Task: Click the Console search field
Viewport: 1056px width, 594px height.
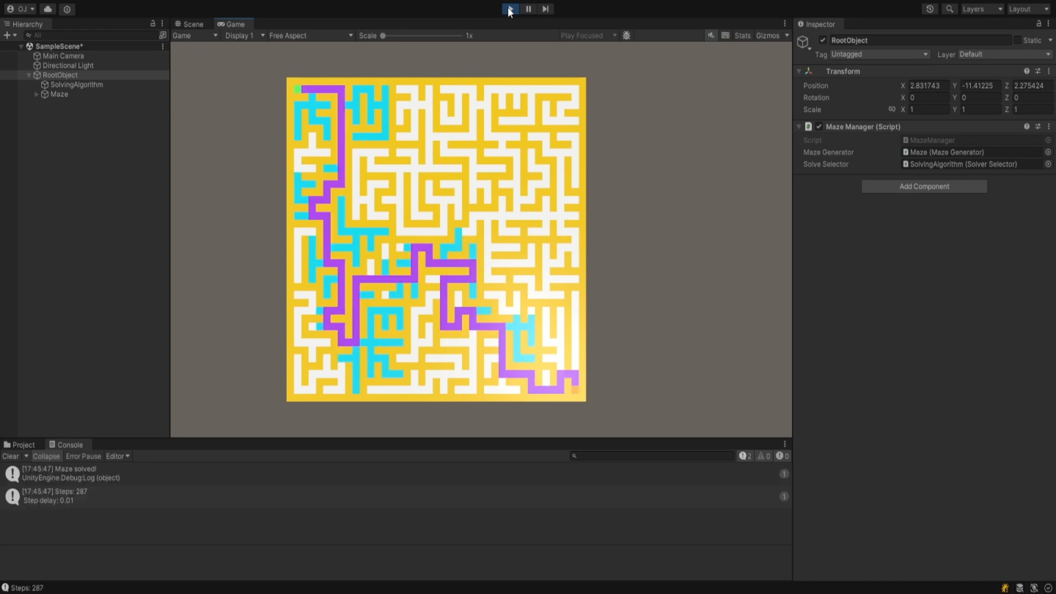Action: pos(651,455)
